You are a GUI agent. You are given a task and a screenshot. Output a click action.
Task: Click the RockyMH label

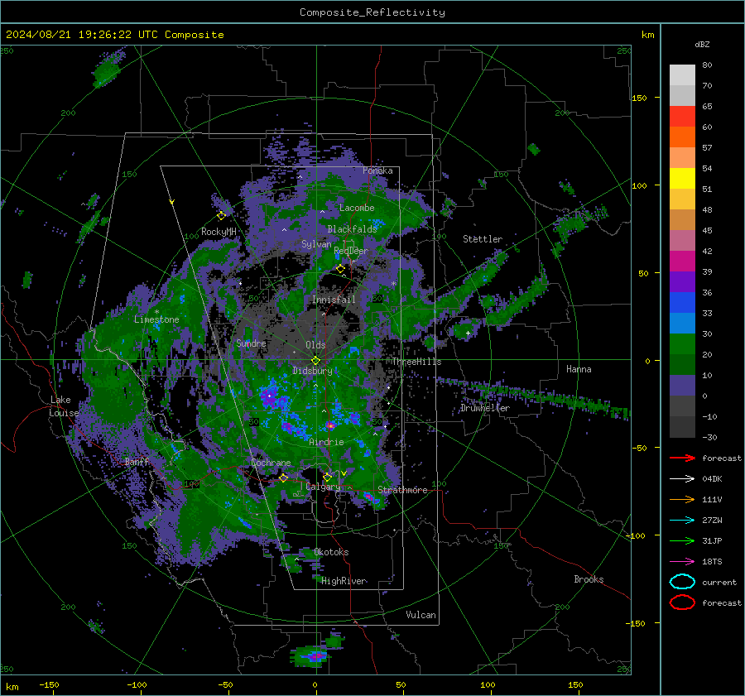coord(219,232)
